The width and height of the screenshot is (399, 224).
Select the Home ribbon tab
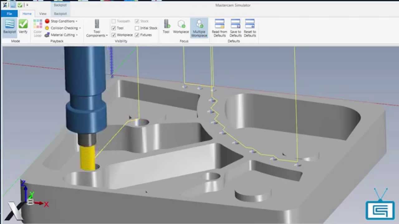point(27,14)
